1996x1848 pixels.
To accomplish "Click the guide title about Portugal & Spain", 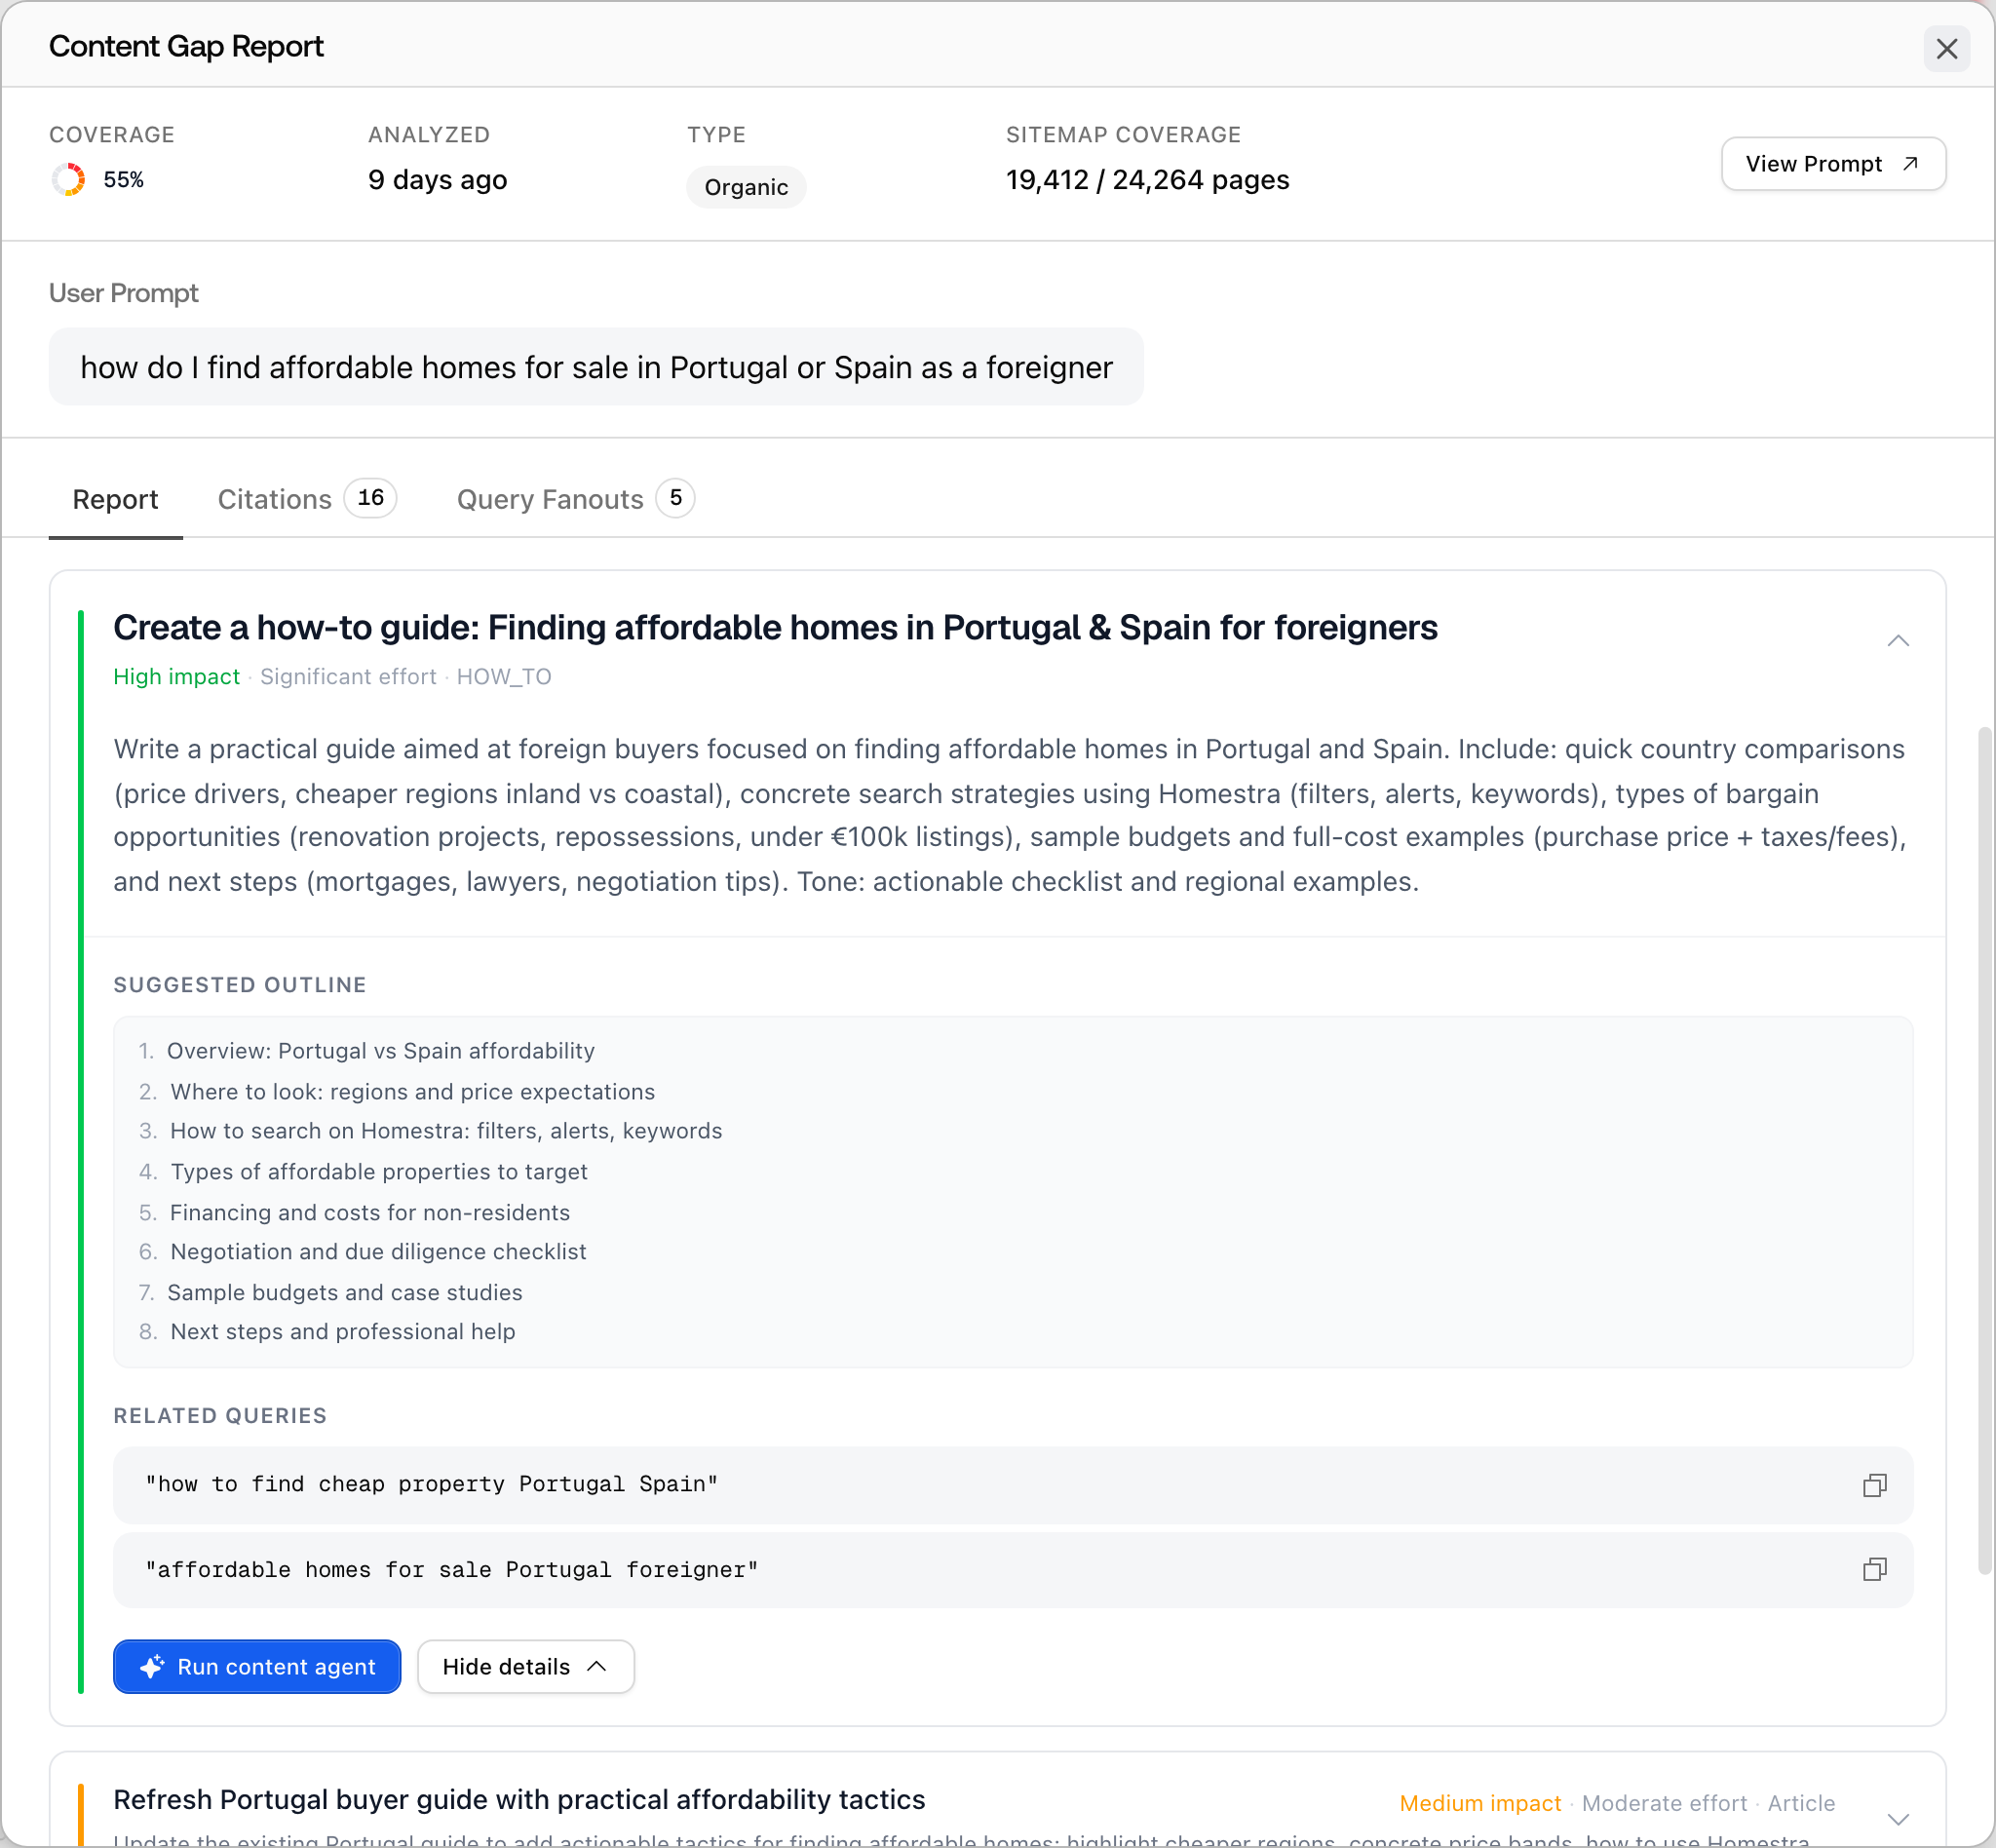I will point(775,628).
